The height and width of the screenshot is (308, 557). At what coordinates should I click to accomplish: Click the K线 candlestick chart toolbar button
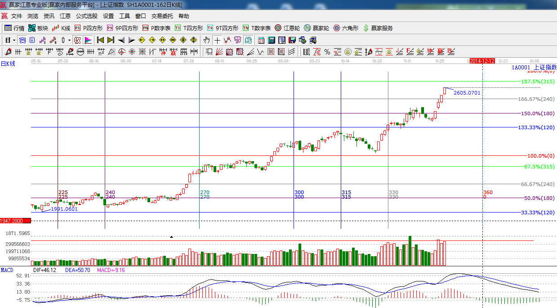(x=61, y=28)
